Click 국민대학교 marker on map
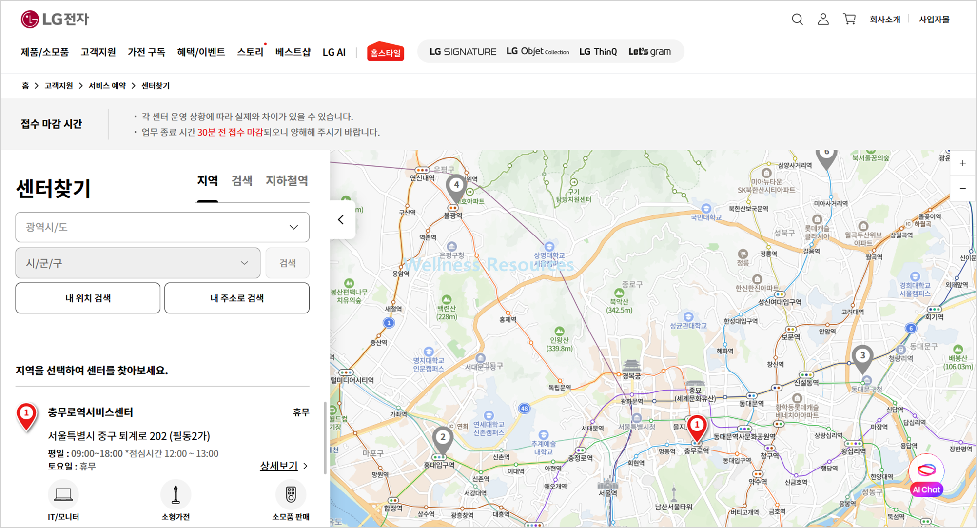977x528 pixels. coord(706,208)
